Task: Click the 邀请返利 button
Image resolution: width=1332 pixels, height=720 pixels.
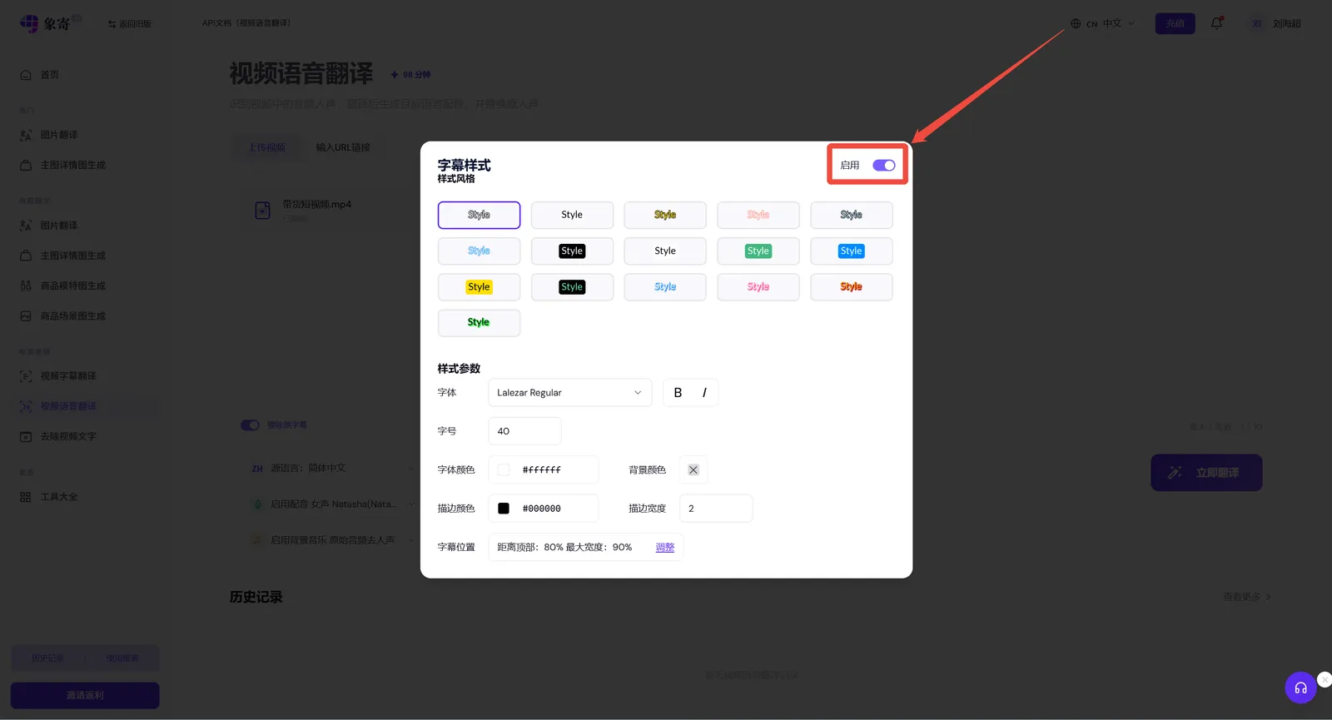Action: (85, 695)
